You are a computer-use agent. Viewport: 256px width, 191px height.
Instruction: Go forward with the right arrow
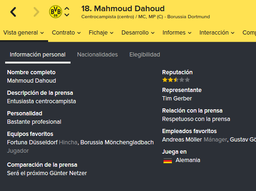(x=36, y=12)
